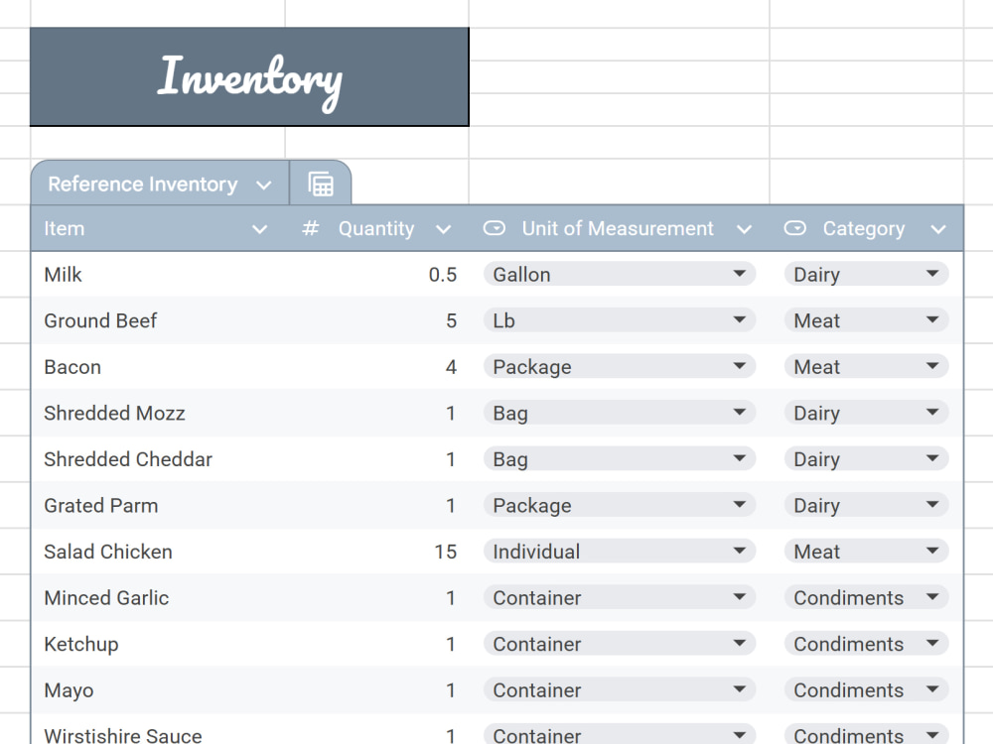Open the table view calculator icon
This screenshot has height=744, width=993.
321,185
